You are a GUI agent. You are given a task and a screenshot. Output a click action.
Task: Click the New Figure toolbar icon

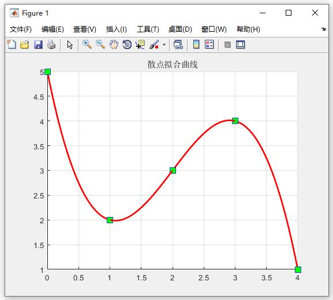pyautogui.click(x=12, y=44)
